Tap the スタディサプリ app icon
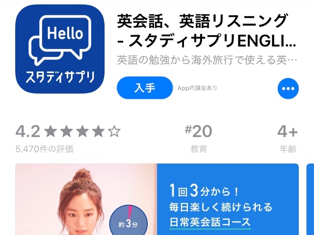Viewport: 314px width, 235px height. 60,49
